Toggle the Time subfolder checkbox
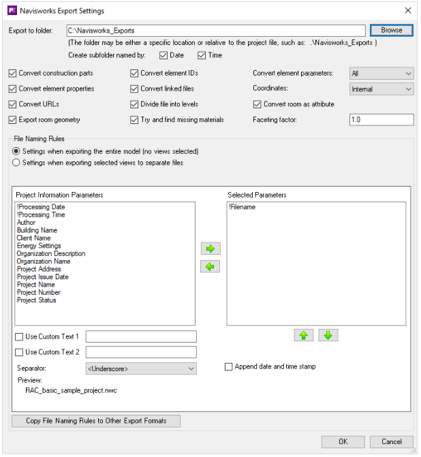Screen dimensions: 421x457 coord(202,55)
